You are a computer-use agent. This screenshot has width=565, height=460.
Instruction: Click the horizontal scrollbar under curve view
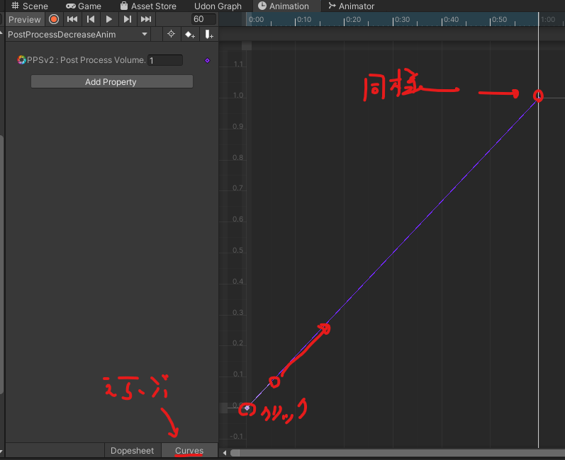pyautogui.click(x=397, y=453)
